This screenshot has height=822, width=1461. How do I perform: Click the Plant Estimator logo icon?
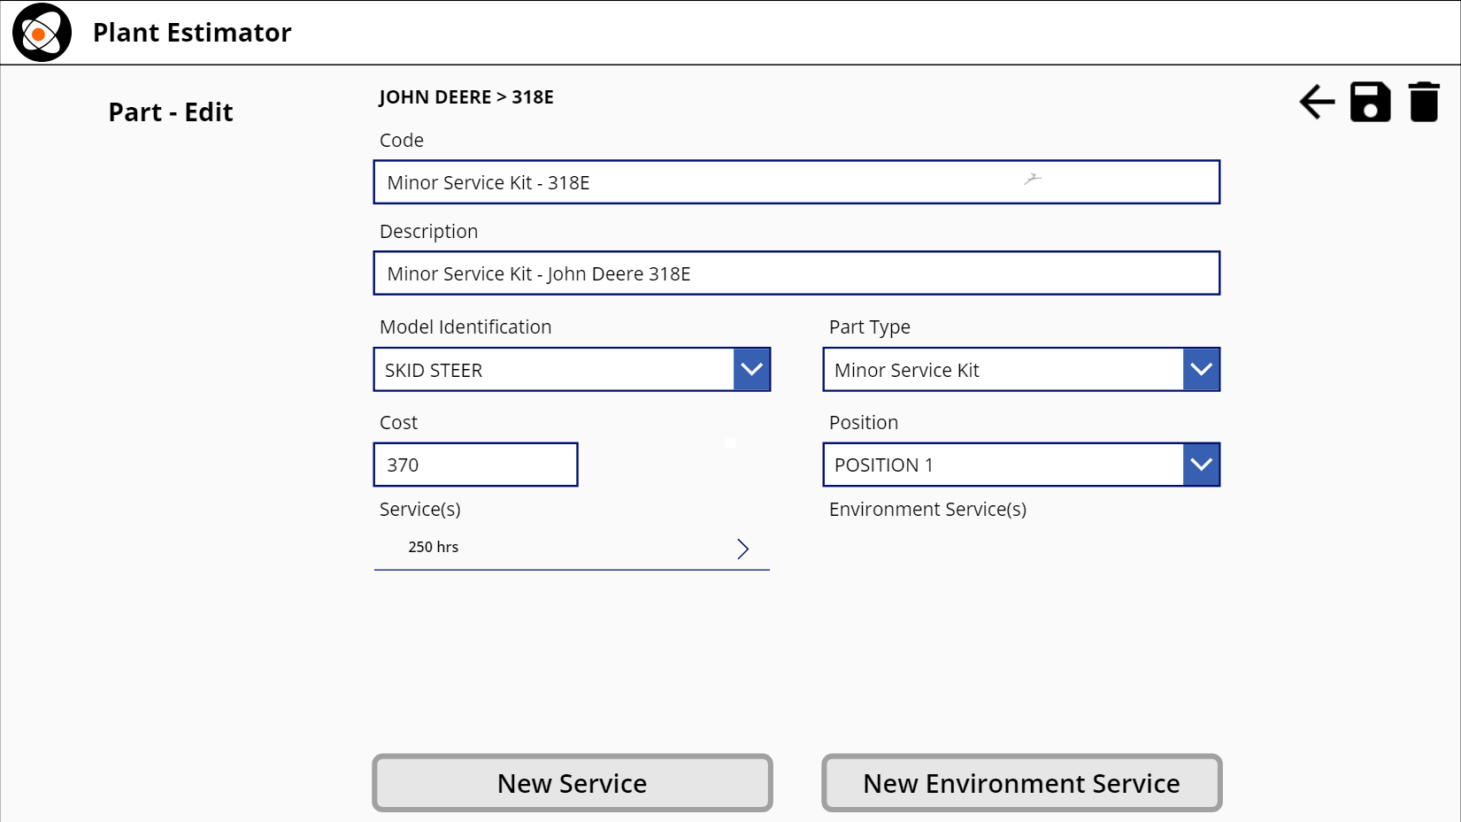42,33
